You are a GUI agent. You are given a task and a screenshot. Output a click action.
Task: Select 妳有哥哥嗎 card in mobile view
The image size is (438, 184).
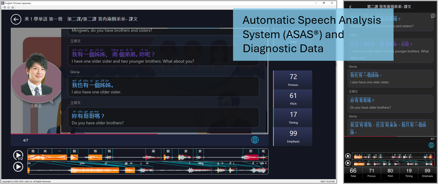point(390,104)
